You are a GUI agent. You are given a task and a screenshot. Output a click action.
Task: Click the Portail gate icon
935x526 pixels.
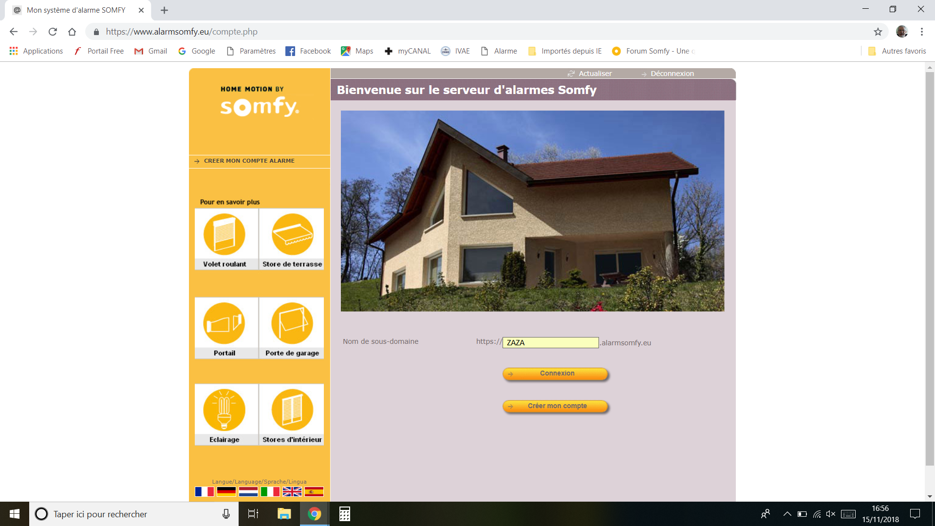tap(224, 324)
